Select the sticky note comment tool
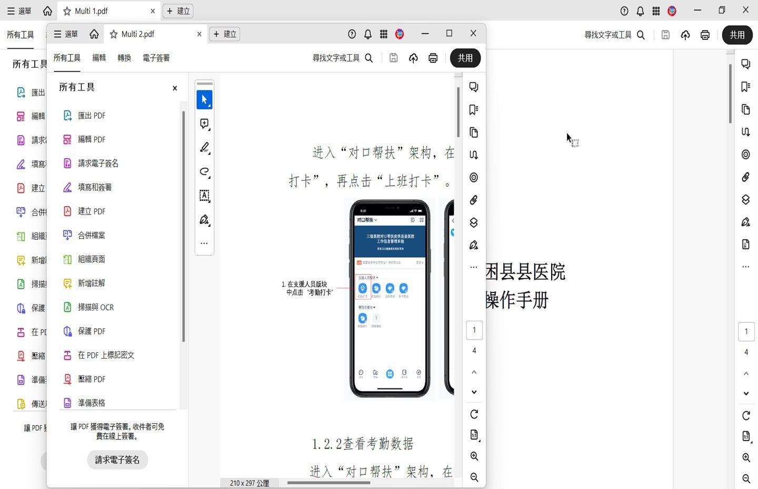This screenshot has width=758, height=489. pyautogui.click(x=204, y=124)
